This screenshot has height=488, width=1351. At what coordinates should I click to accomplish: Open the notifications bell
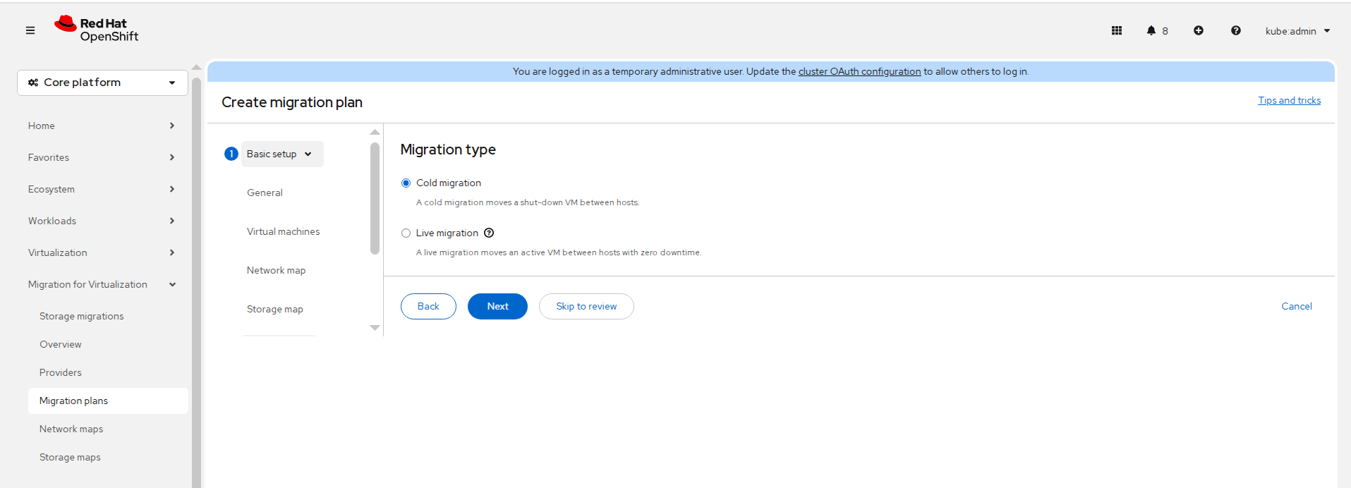1151,30
